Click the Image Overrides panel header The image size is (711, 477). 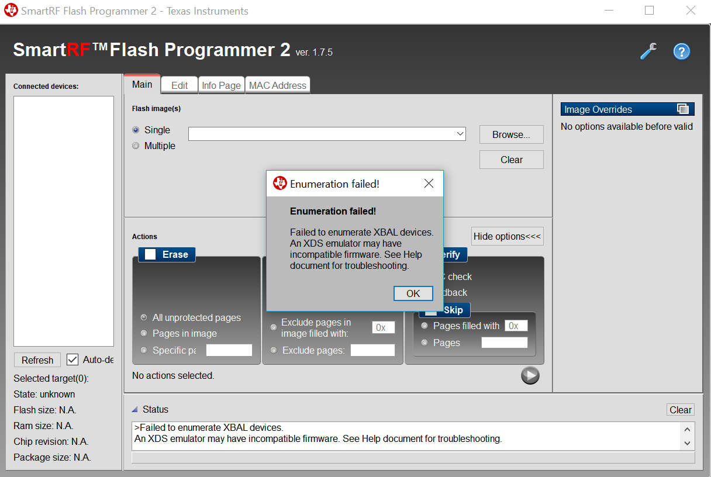[x=627, y=109]
